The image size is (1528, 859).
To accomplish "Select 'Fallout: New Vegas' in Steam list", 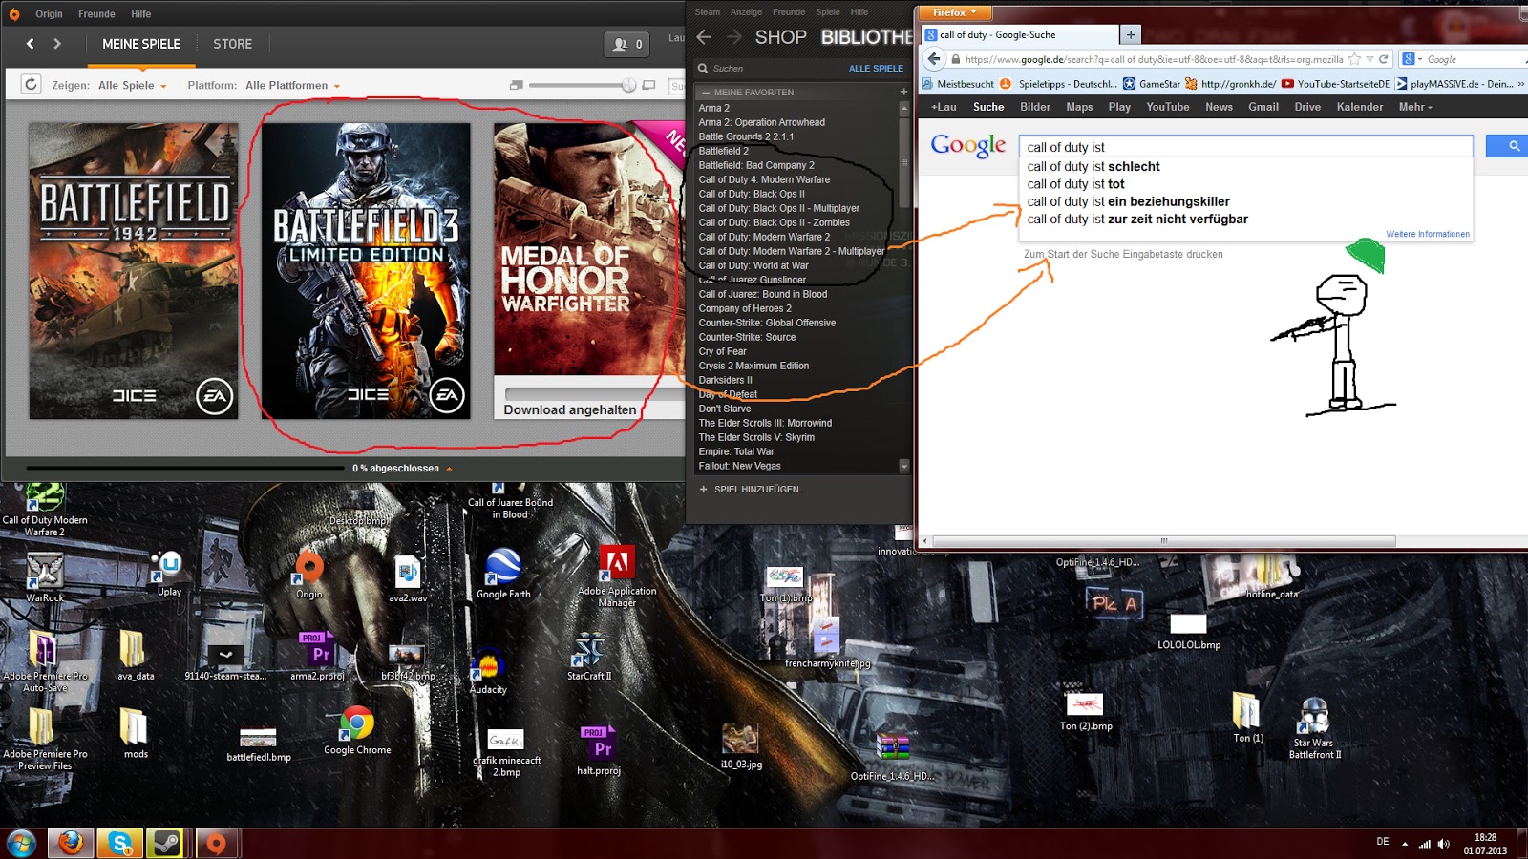I will [739, 466].
